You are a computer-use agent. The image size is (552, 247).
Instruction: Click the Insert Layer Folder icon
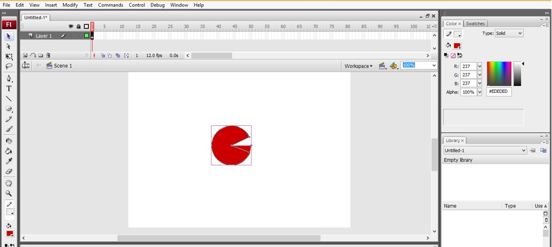pyautogui.click(x=41, y=55)
